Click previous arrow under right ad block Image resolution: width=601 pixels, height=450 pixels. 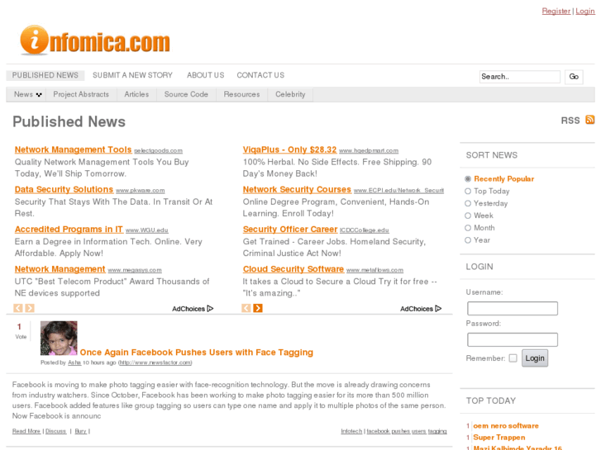246,308
